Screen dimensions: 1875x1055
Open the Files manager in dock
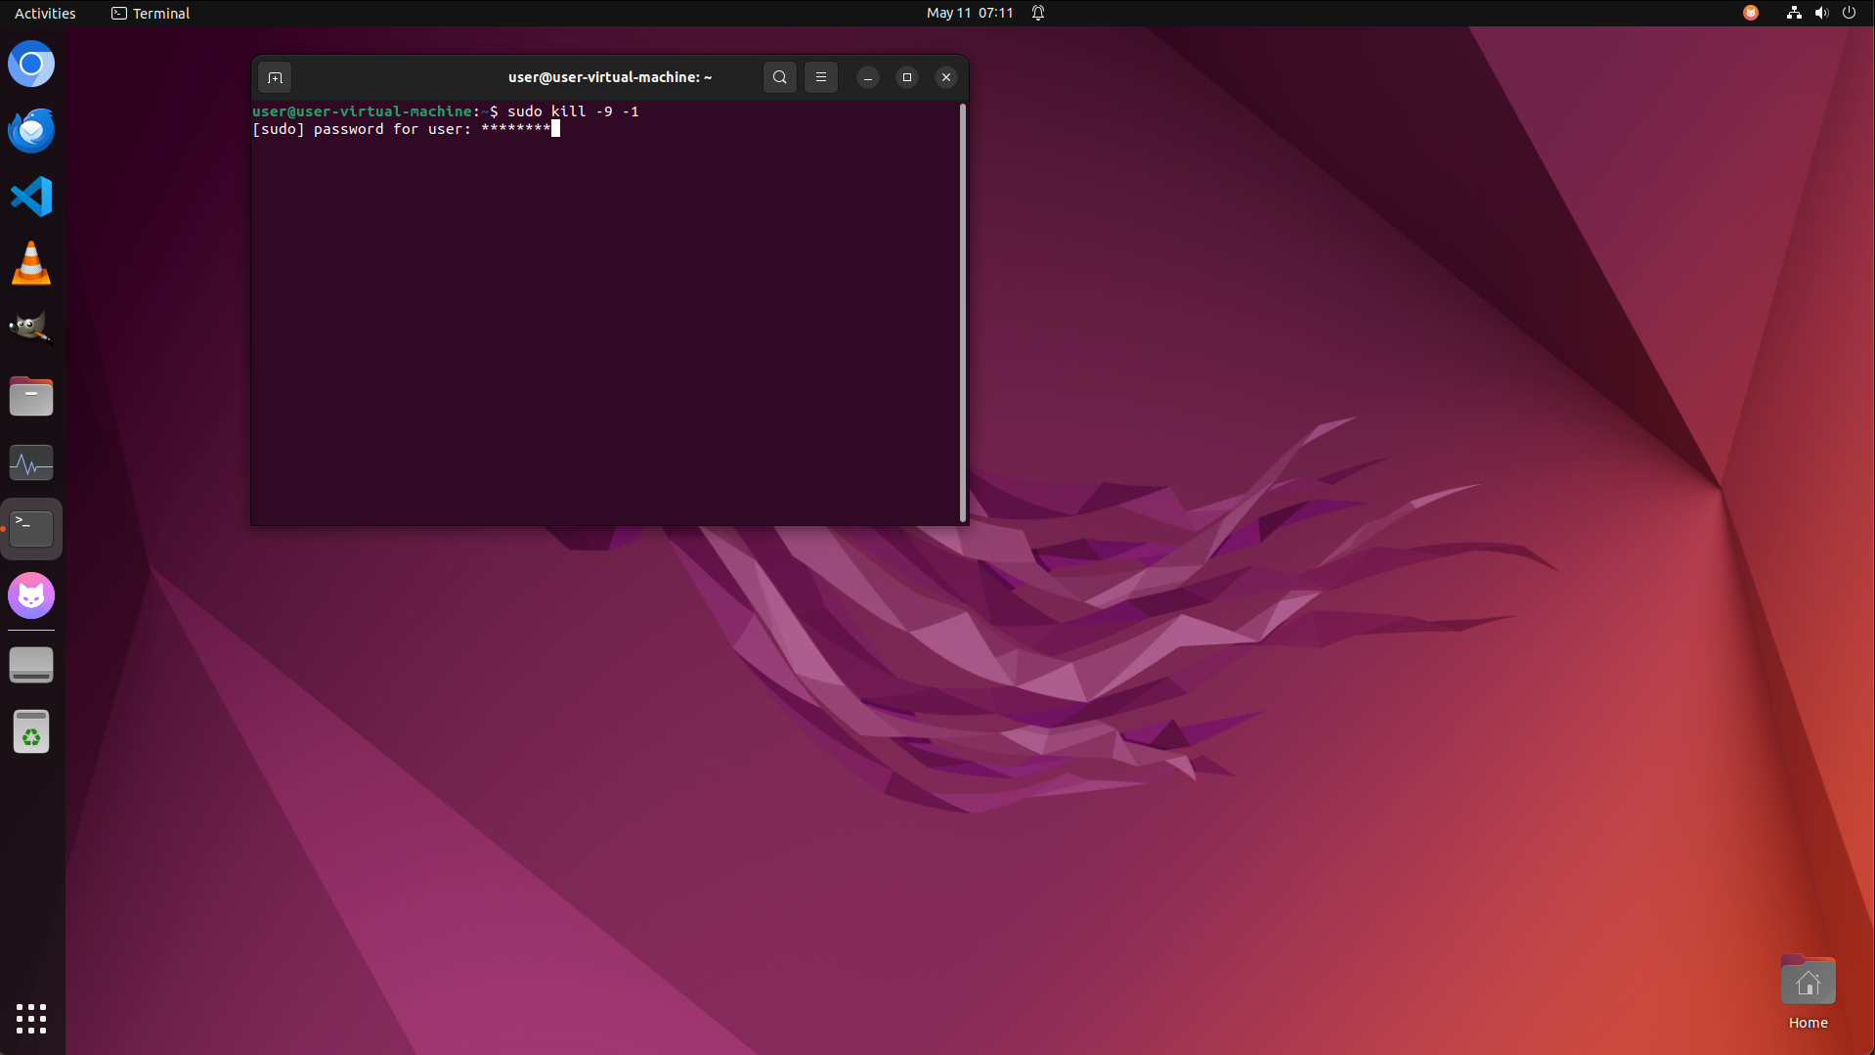point(31,396)
